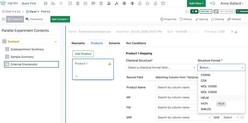Viewport: 248px width, 123px height.
Task: Open the notebook icon in top toolbar
Action: 70,3
